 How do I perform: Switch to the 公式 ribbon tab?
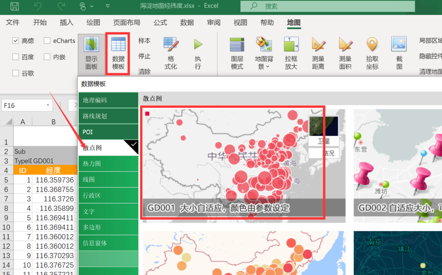[x=160, y=22]
